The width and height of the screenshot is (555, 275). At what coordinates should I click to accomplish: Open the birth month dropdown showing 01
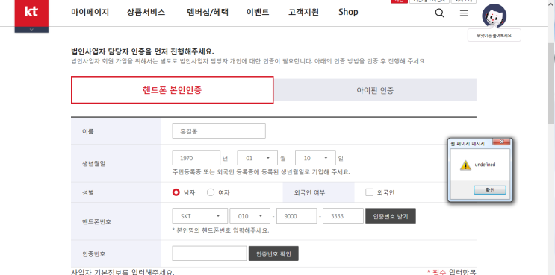click(257, 158)
